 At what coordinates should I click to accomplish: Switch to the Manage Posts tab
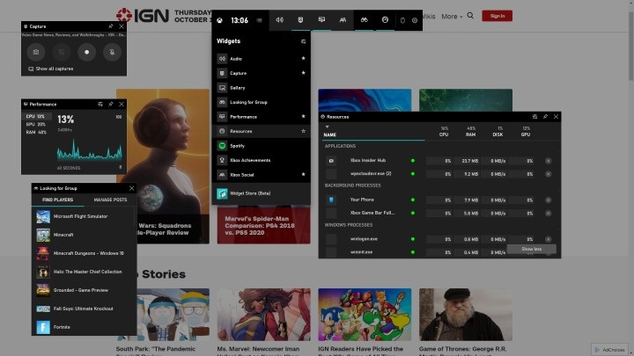click(x=111, y=201)
